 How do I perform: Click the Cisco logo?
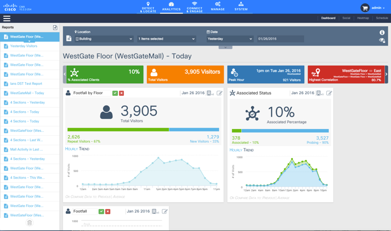[10, 7]
